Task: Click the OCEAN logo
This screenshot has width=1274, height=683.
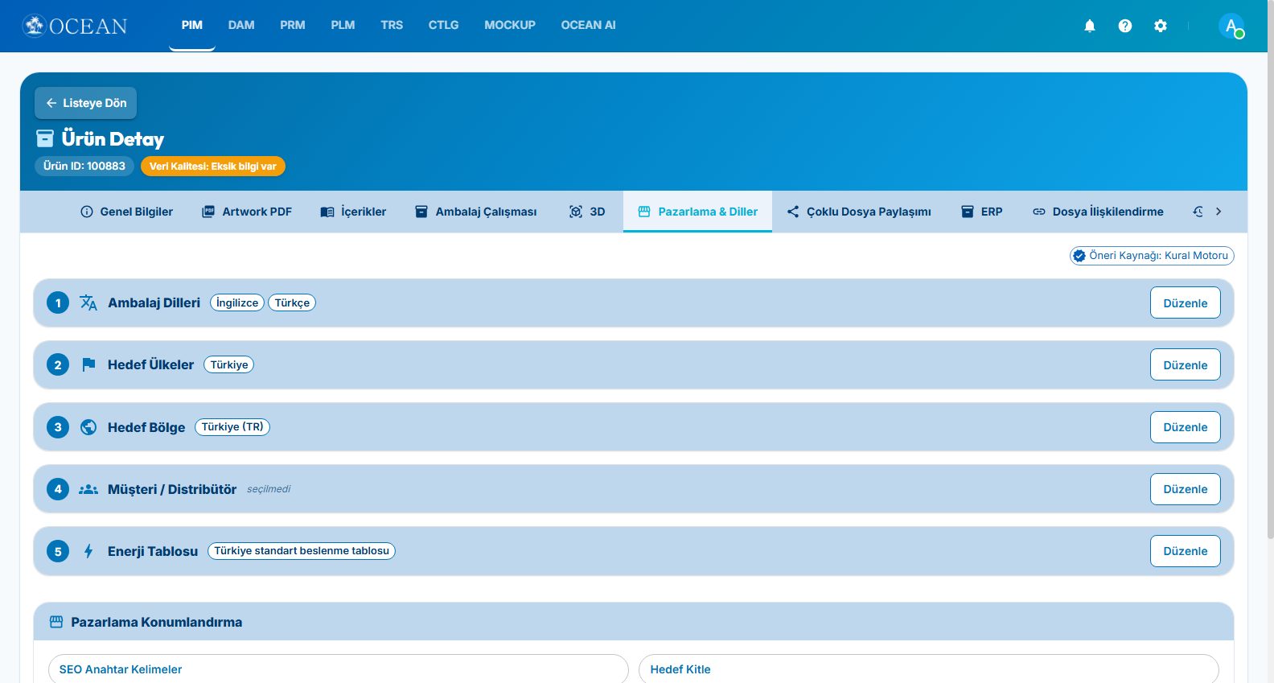Action: (75, 26)
